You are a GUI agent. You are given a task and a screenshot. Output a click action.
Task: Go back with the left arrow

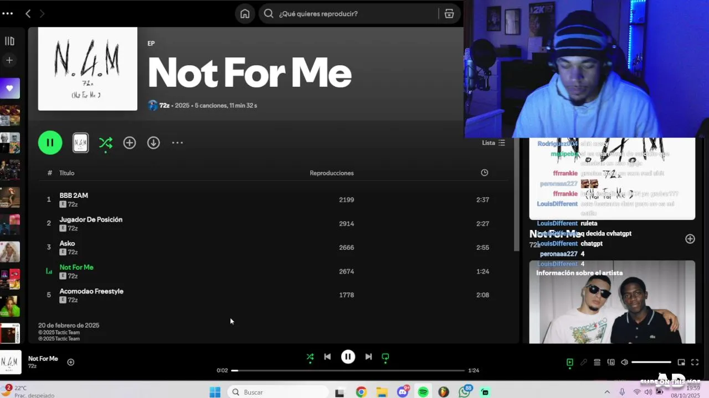pos(28,13)
